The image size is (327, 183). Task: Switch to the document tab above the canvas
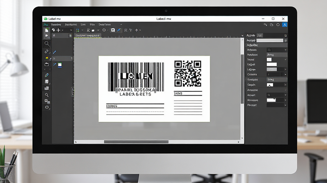[x=87, y=36]
